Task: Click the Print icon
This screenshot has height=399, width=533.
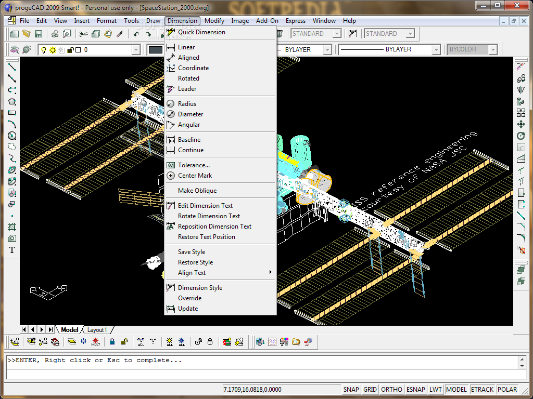Action: click(55, 34)
